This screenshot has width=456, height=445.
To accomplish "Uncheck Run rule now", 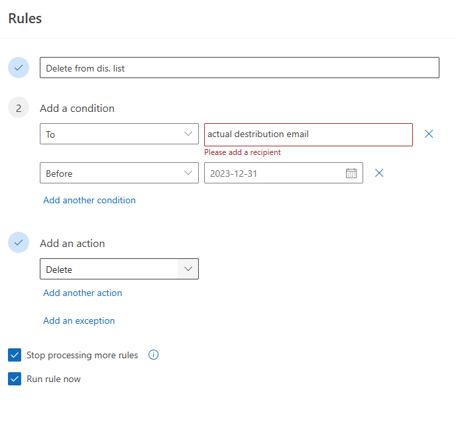I will pyautogui.click(x=15, y=379).
